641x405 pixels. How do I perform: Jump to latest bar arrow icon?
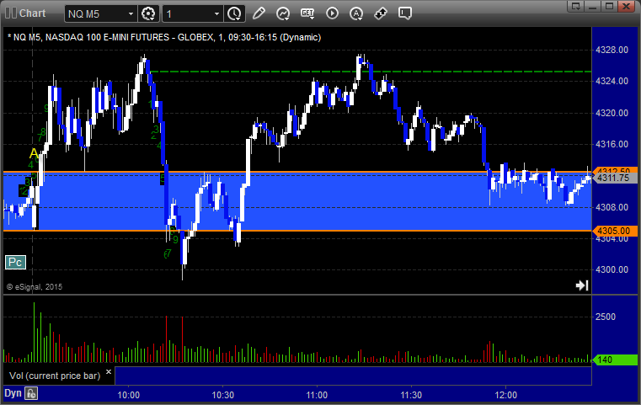pyautogui.click(x=582, y=285)
